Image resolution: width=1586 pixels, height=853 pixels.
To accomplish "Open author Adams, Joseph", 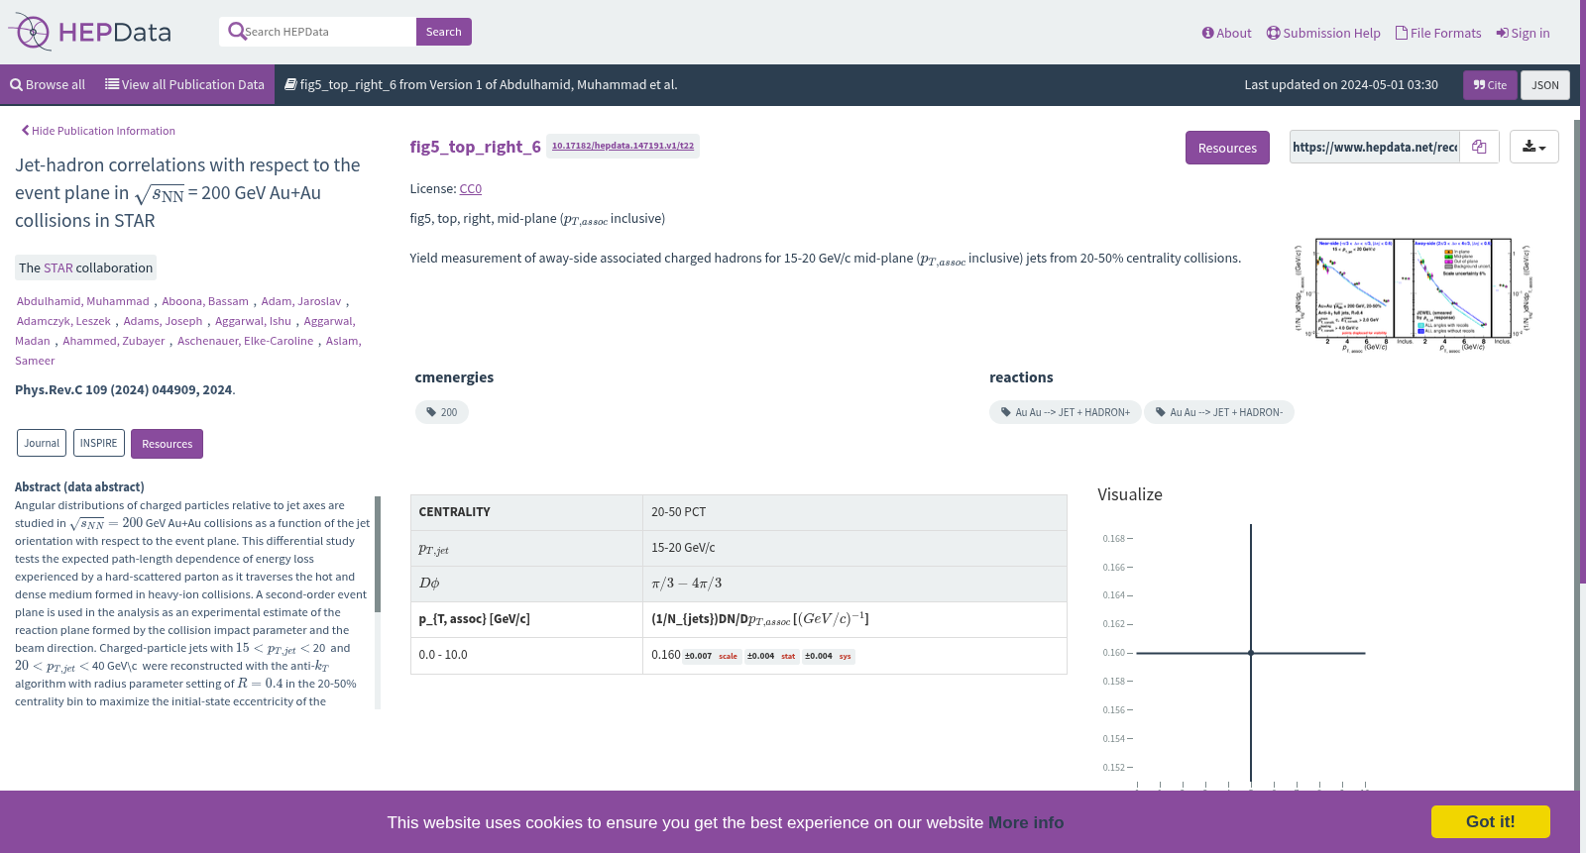I will coord(163,321).
